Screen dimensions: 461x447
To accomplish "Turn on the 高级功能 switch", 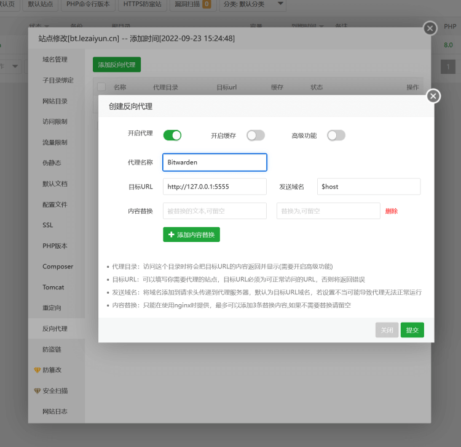I will point(336,135).
